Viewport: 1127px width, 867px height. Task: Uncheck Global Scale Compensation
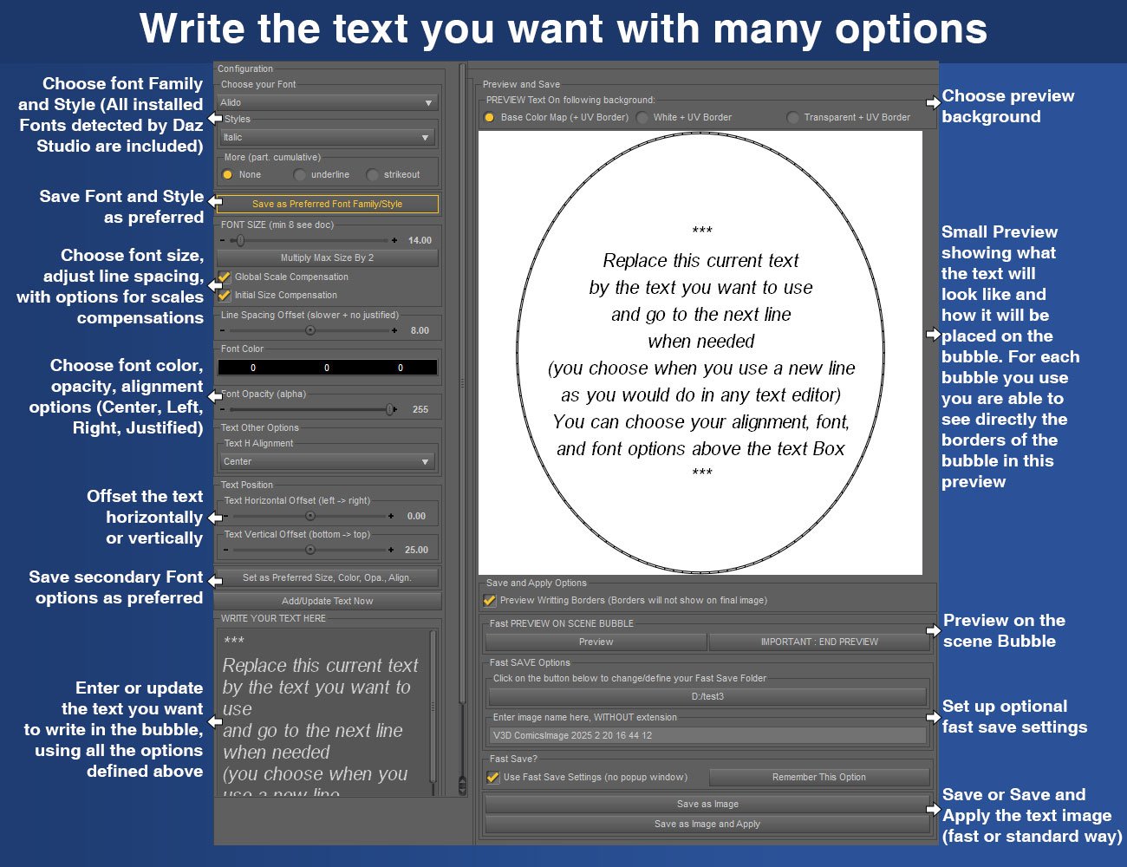(224, 277)
